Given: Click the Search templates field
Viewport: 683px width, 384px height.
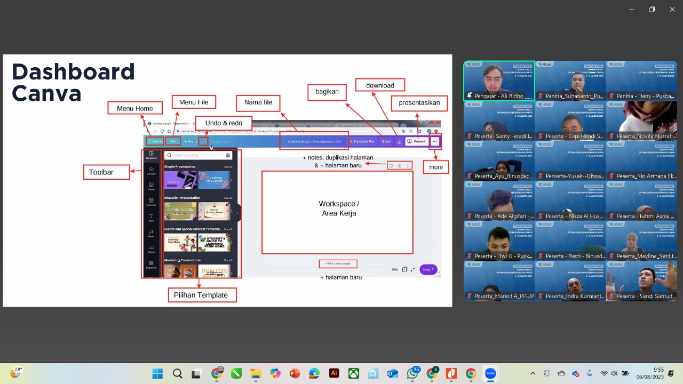Looking at the screenshot, I should point(198,155).
